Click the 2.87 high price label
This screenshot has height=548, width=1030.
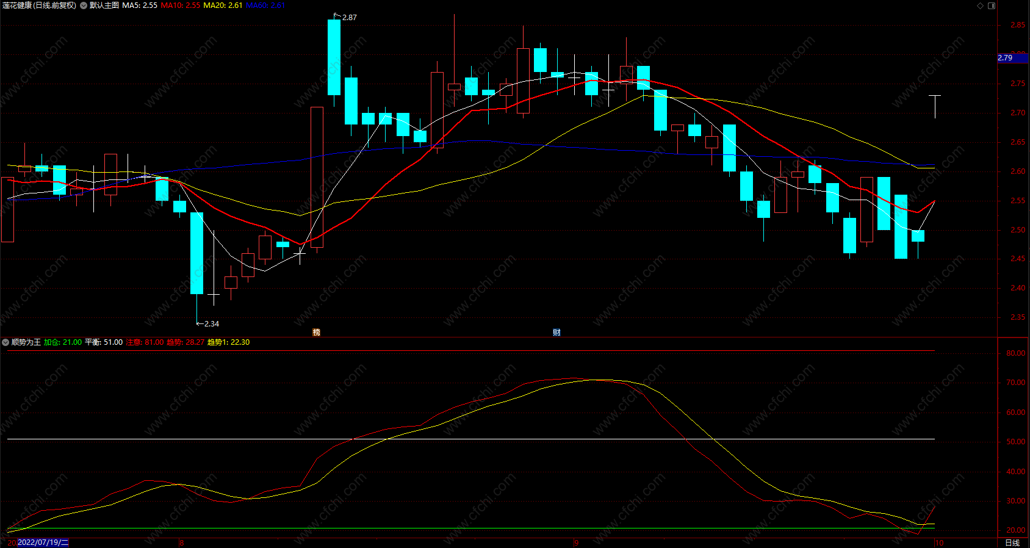click(x=350, y=18)
